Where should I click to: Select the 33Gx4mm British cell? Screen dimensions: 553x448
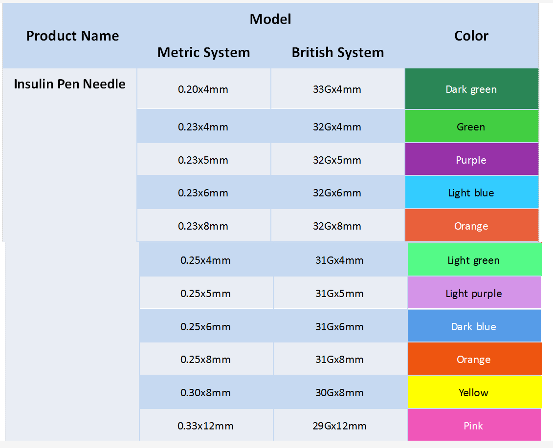click(x=337, y=89)
